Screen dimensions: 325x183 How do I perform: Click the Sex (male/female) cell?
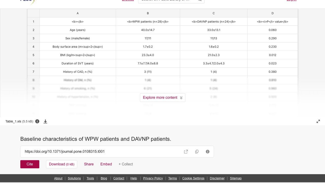point(78,38)
